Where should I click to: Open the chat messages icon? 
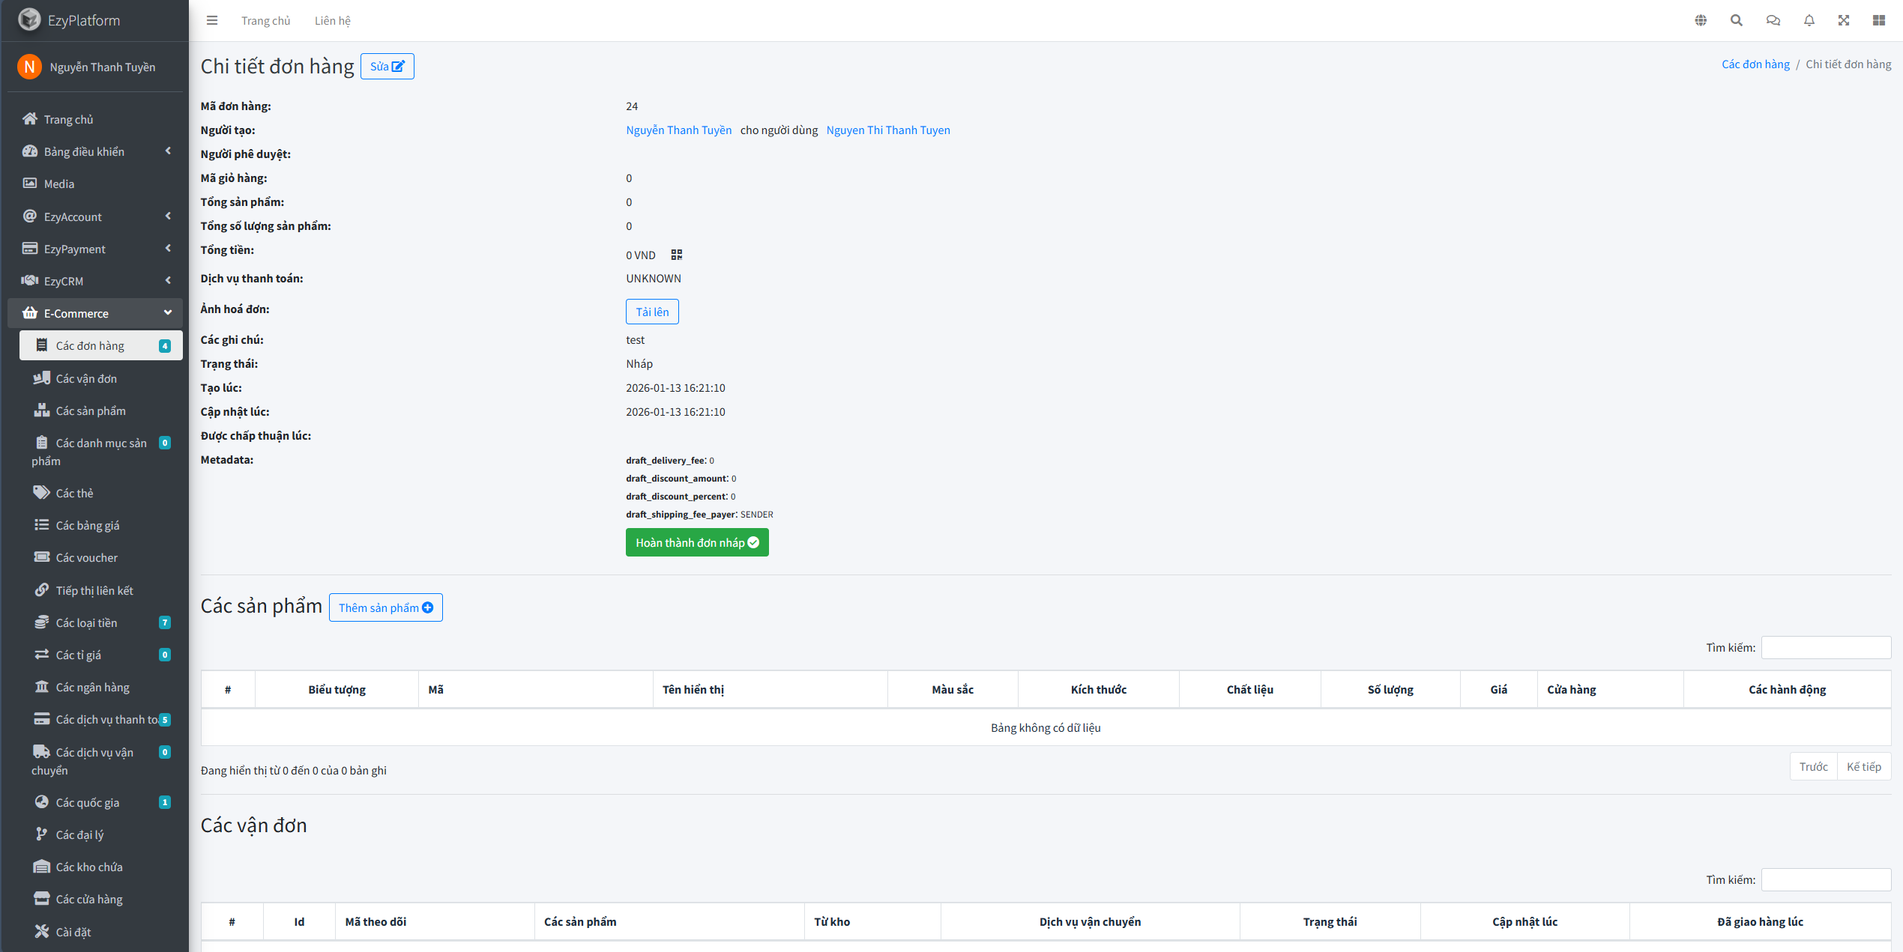[x=1773, y=20]
